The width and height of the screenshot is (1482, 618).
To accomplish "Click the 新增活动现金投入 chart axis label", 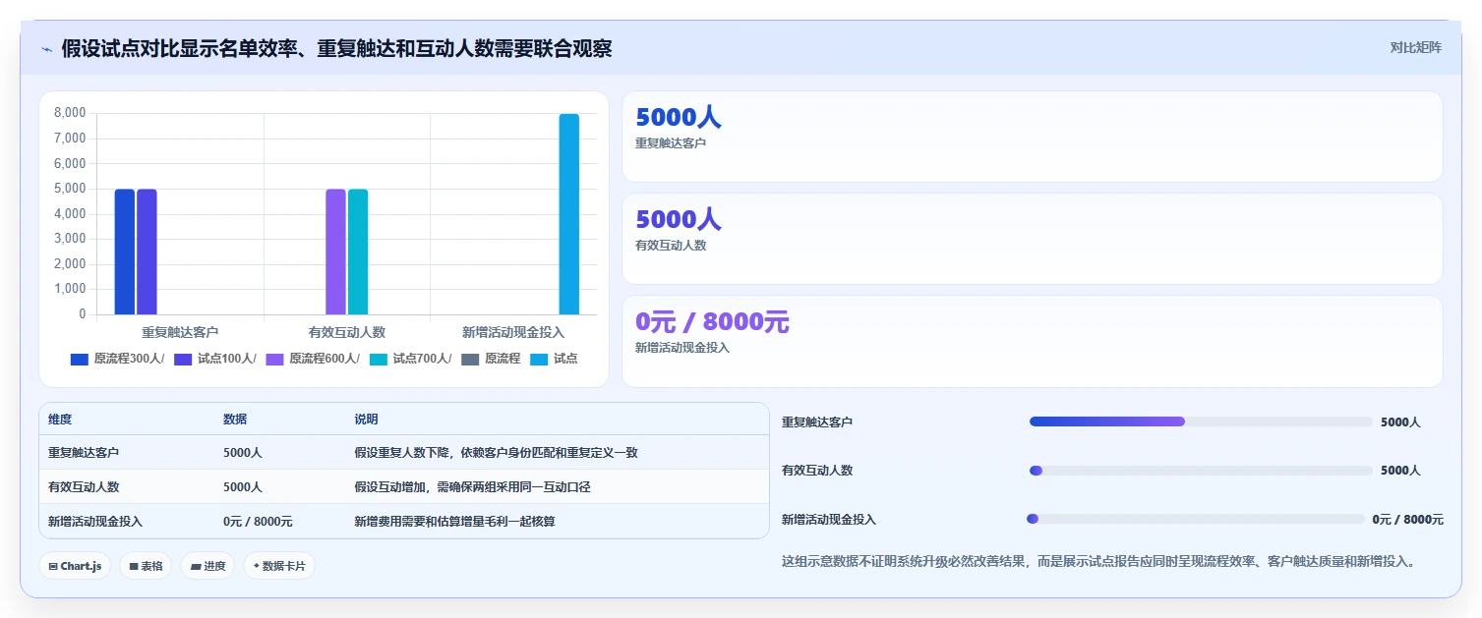I will point(513,332).
